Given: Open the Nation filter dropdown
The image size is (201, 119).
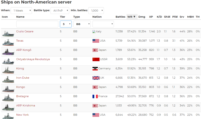Looking at the screenshot, I should [103, 24].
